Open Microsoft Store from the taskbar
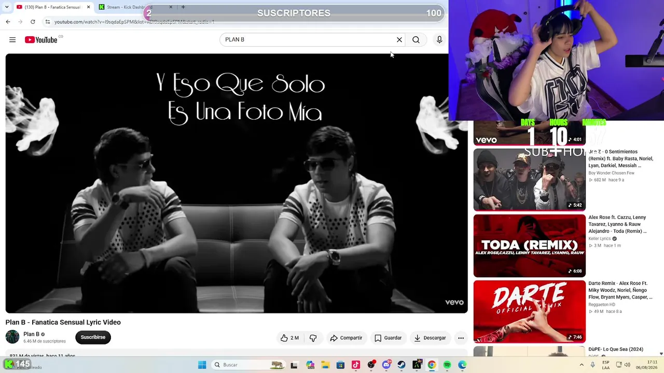Screen dimensions: 664x373 (x=340, y=365)
